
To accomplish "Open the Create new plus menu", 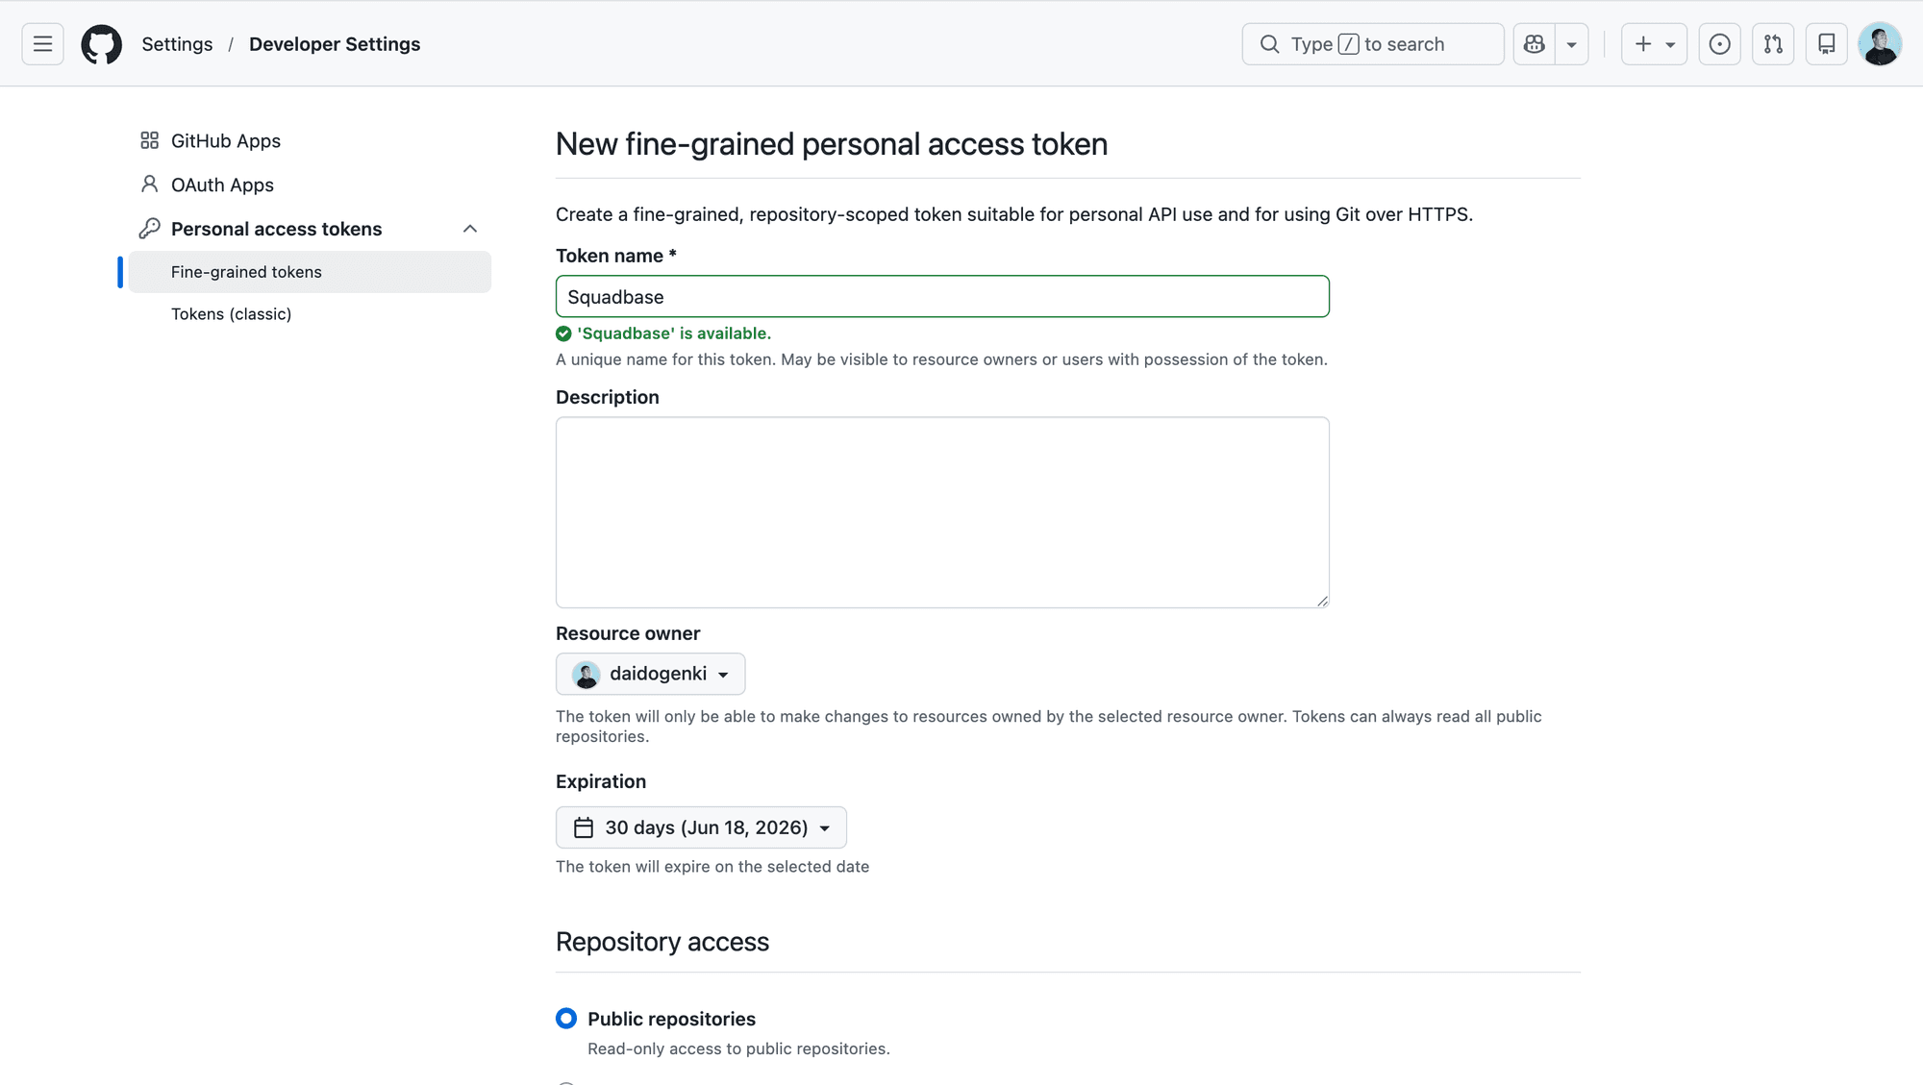I will 1654,44.
